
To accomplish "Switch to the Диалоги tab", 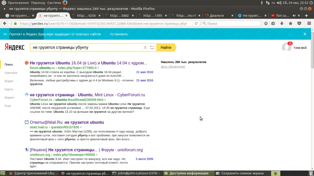I will 217,15.
